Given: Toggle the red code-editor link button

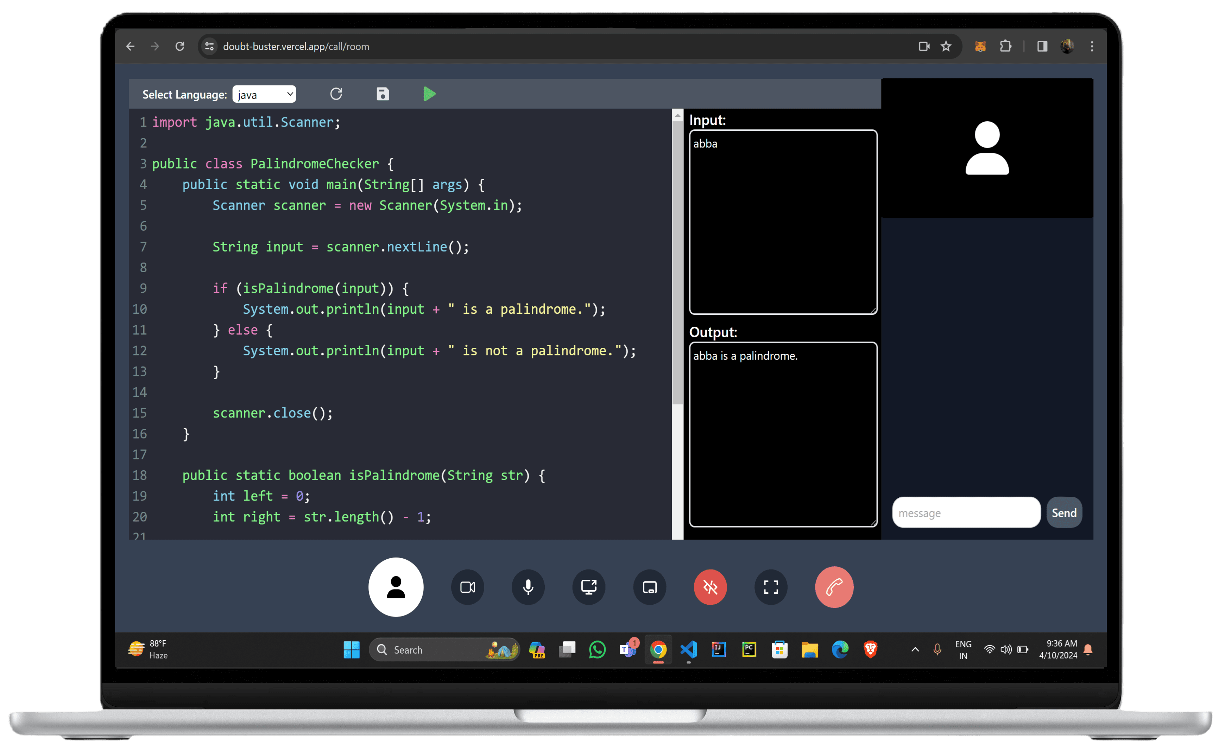Looking at the screenshot, I should coord(710,587).
